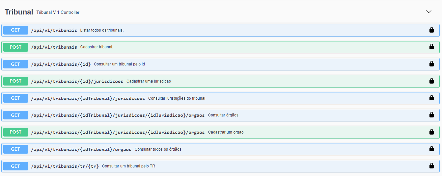Click lock icon on GET Consultar órgãos row
The height and width of the screenshot is (176, 442).
(x=431, y=115)
